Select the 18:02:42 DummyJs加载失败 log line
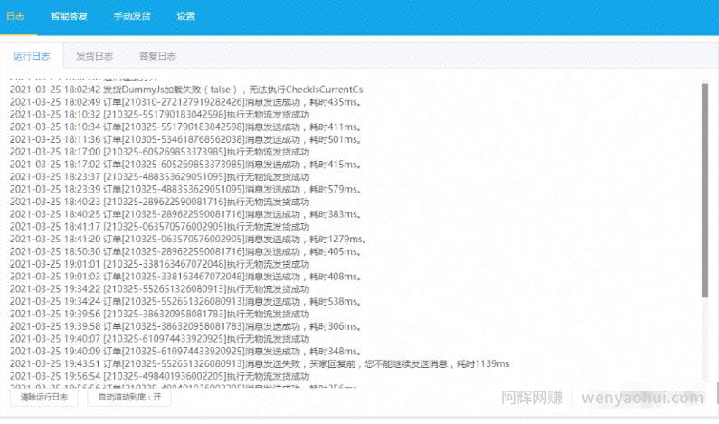The image size is (719, 424). coord(186,90)
